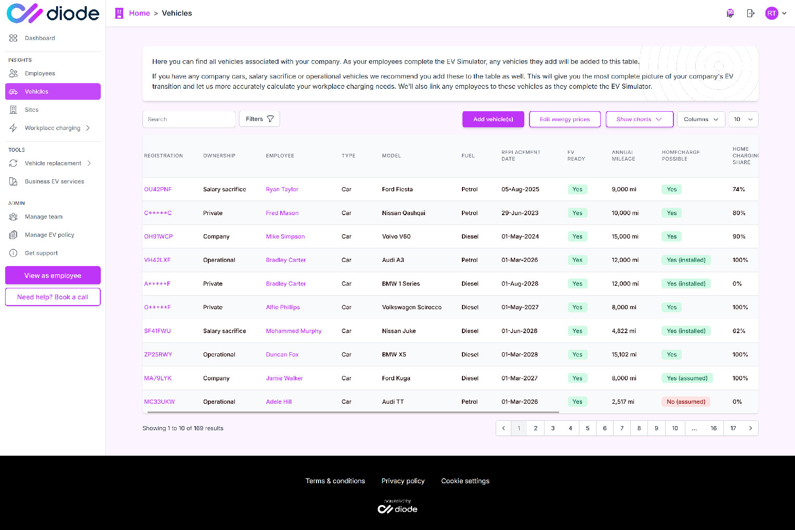795x530 pixels.
Task: Expand user menu chevron next to RT
Action: click(x=784, y=13)
